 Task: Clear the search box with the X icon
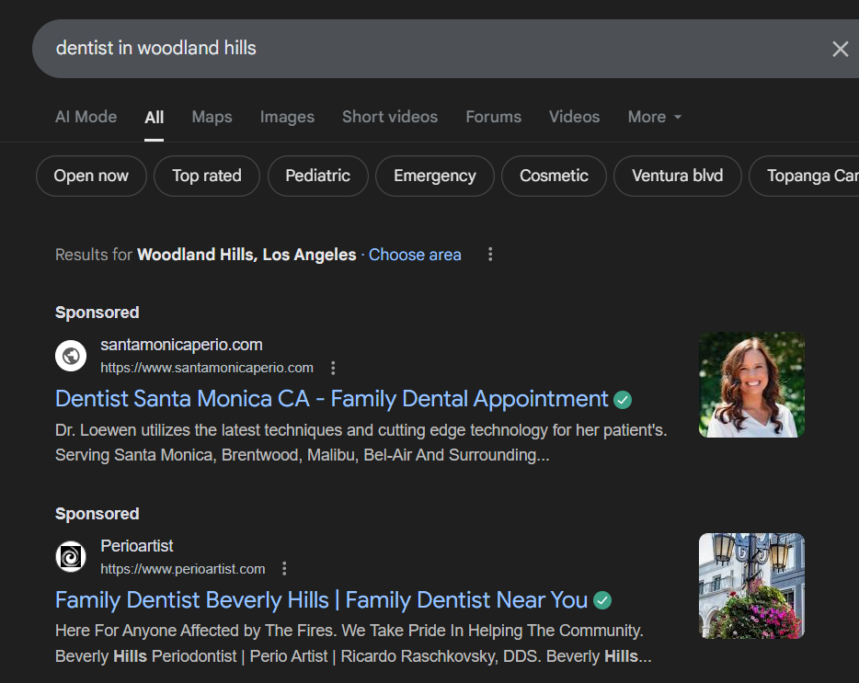[840, 49]
